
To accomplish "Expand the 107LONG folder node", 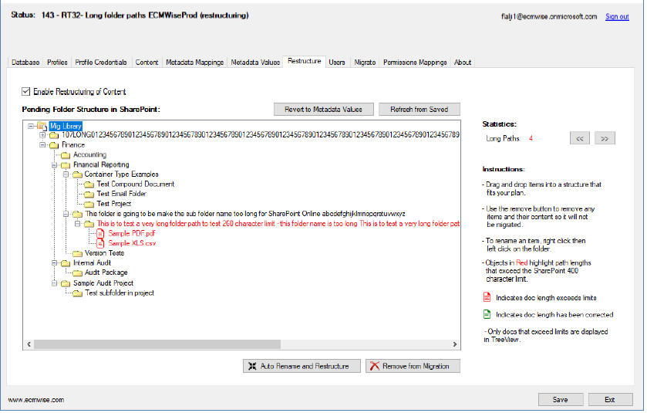I will [42, 135].
